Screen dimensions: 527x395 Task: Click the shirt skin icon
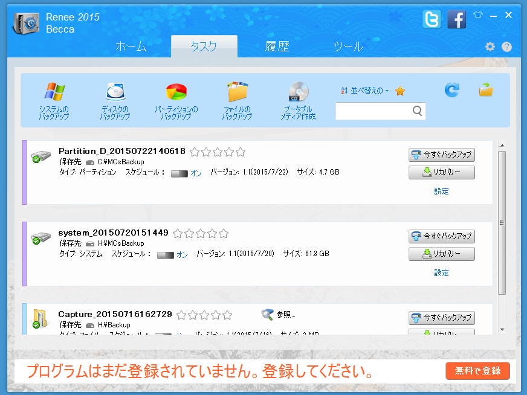coord(478,14)
